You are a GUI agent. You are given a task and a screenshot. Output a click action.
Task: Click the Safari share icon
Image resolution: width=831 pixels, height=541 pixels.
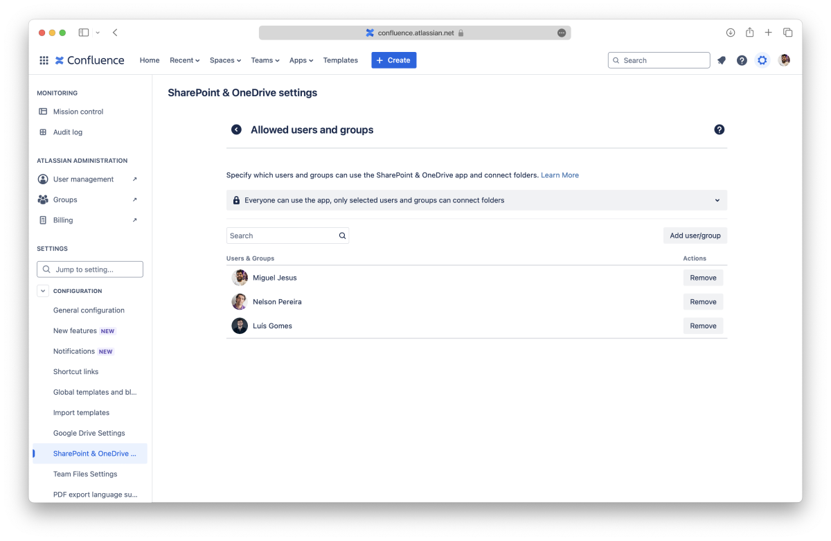point(749,33)
